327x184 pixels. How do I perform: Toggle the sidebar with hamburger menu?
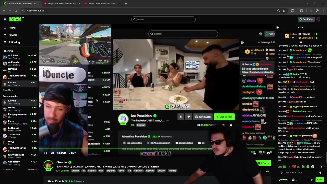click(5, 19)
